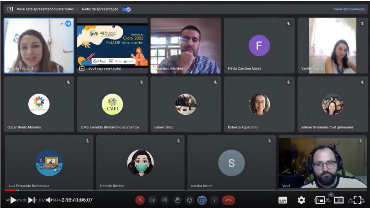Play the YouTube video
370x208 pixels.
tap(13, 200)
